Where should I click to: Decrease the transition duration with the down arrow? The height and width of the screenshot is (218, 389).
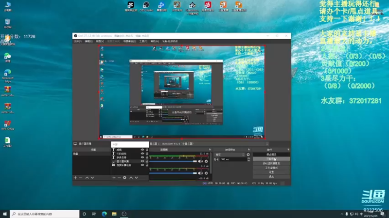tap(248, 161)
